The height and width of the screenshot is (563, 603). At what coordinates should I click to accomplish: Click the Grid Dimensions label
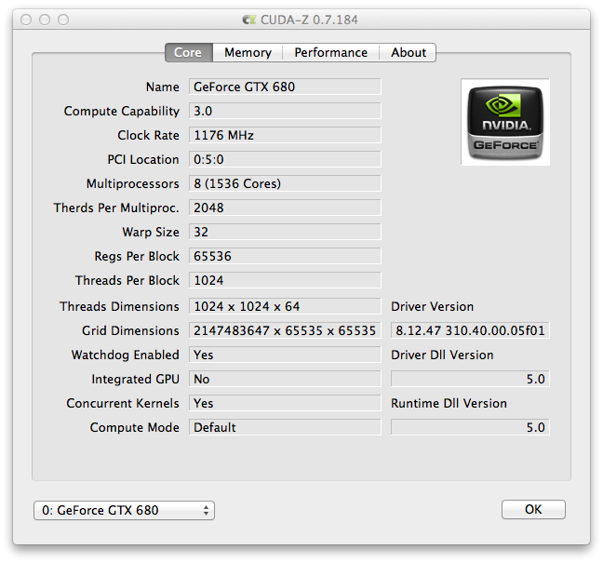click(130, 330)
